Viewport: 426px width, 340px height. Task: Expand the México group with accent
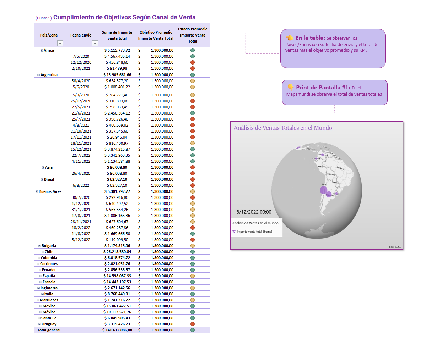(41, 312)
